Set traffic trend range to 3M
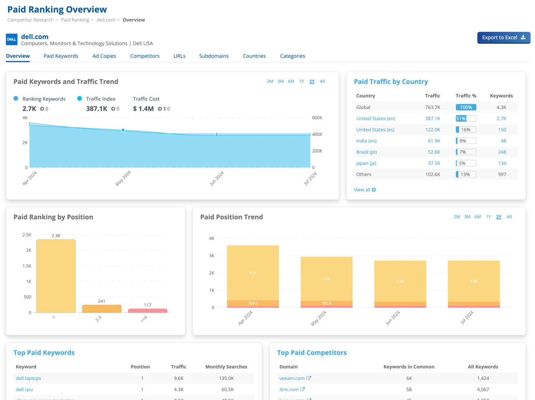 click(x=281, y=81)
